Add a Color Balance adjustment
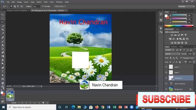The image size is (196, 110). (x=174, y=39)
